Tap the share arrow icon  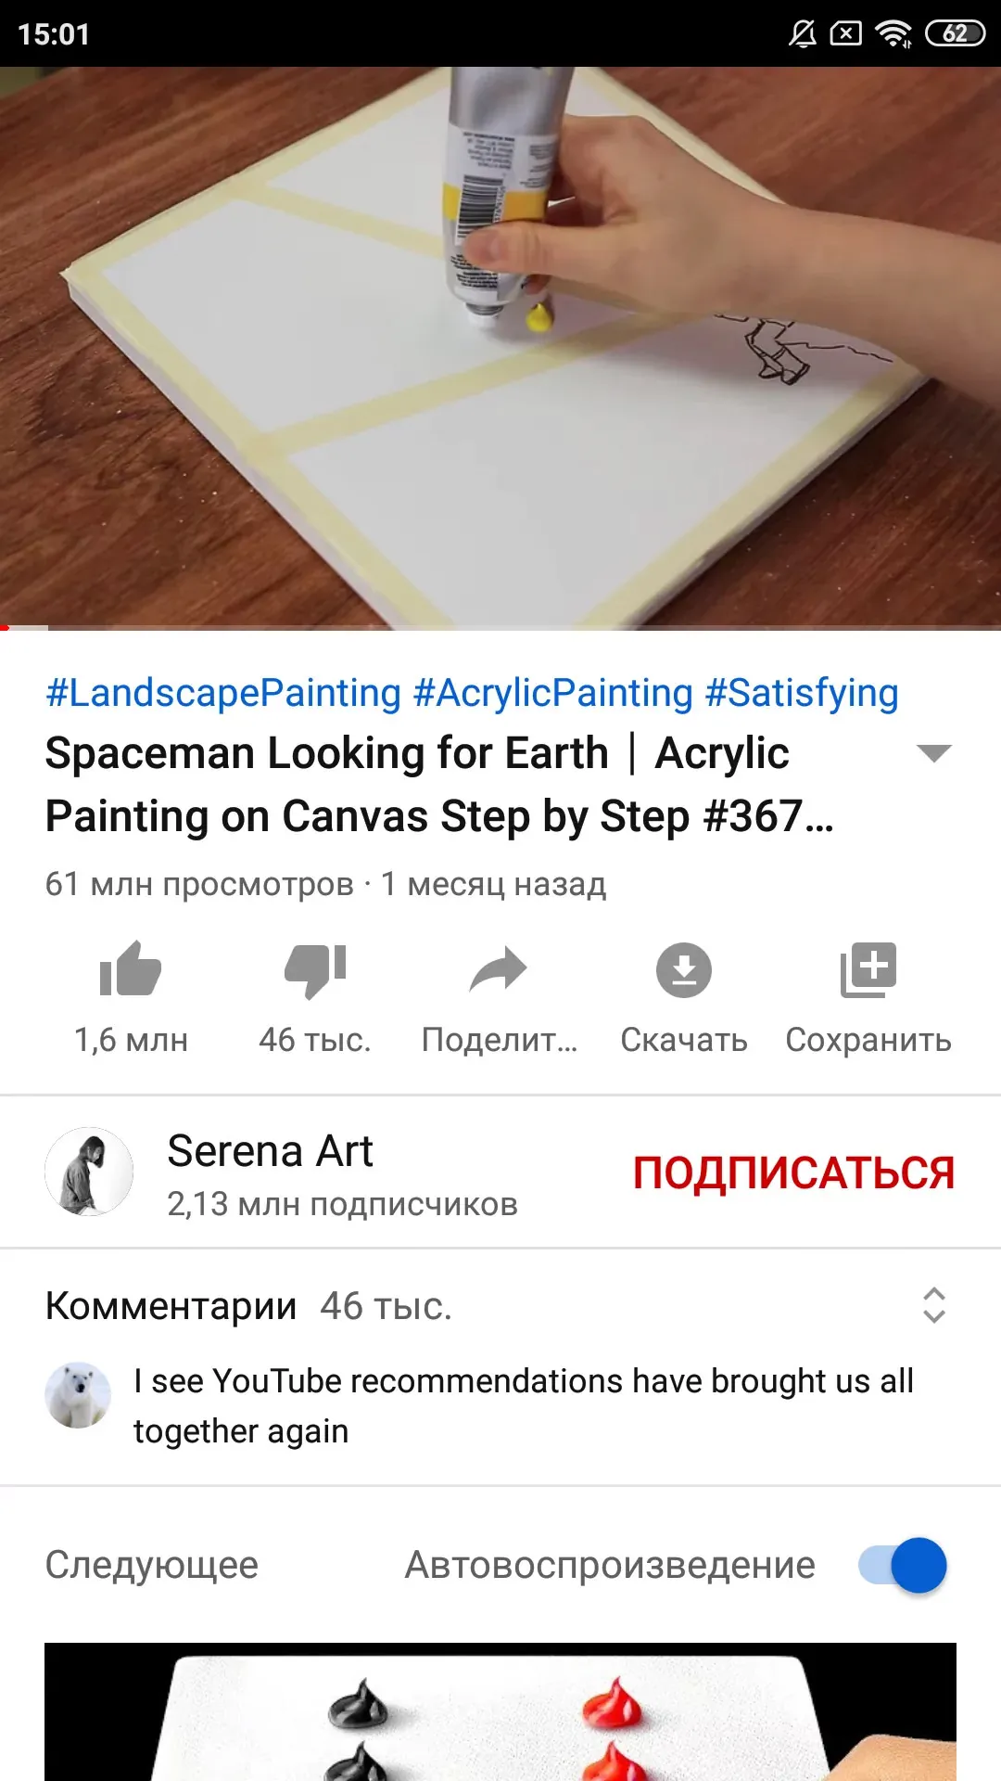click(499, 970)
